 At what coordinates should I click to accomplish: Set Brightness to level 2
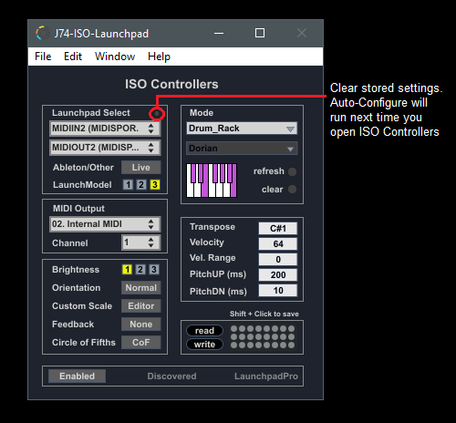(x=140, y=269)
